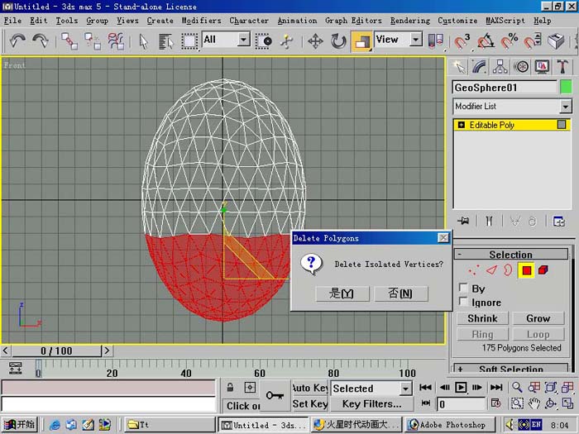
Task: Open the Modifier List dropdown
Action: pos(512,107)
